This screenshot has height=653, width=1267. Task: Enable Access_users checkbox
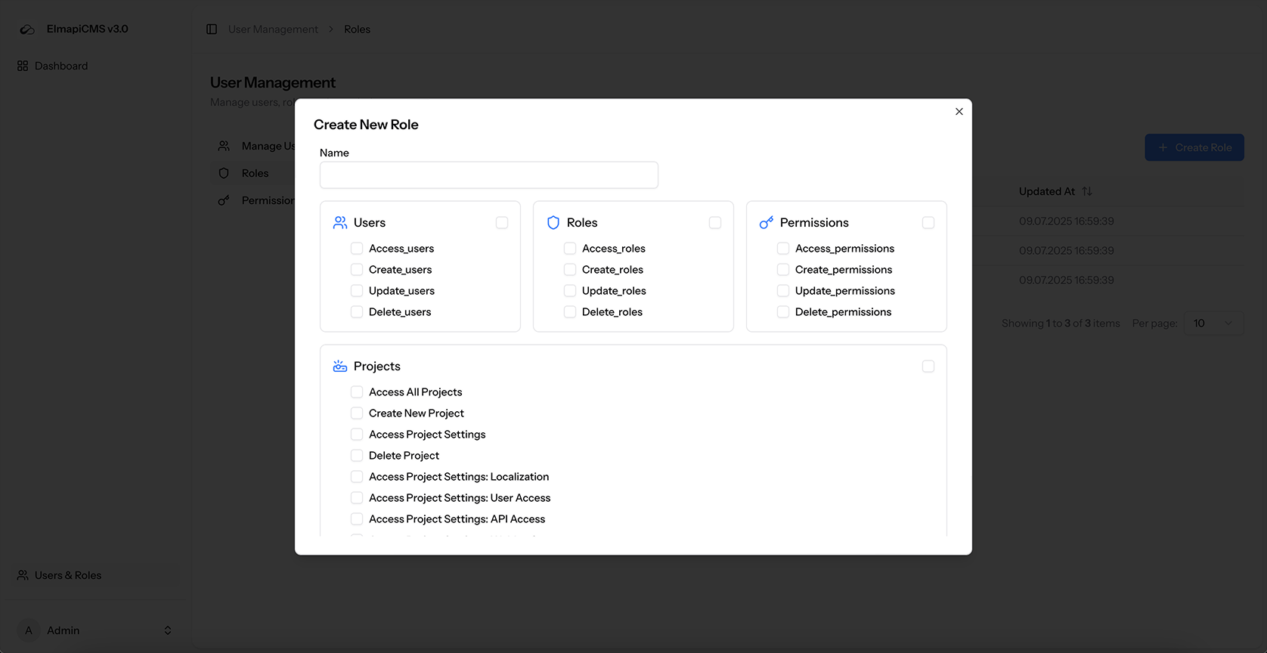pos(357,249)
